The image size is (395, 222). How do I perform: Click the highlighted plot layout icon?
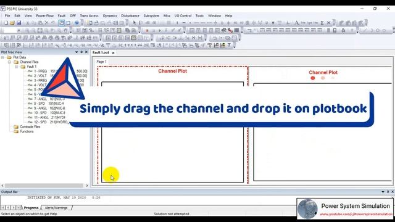tap(134, 38)
